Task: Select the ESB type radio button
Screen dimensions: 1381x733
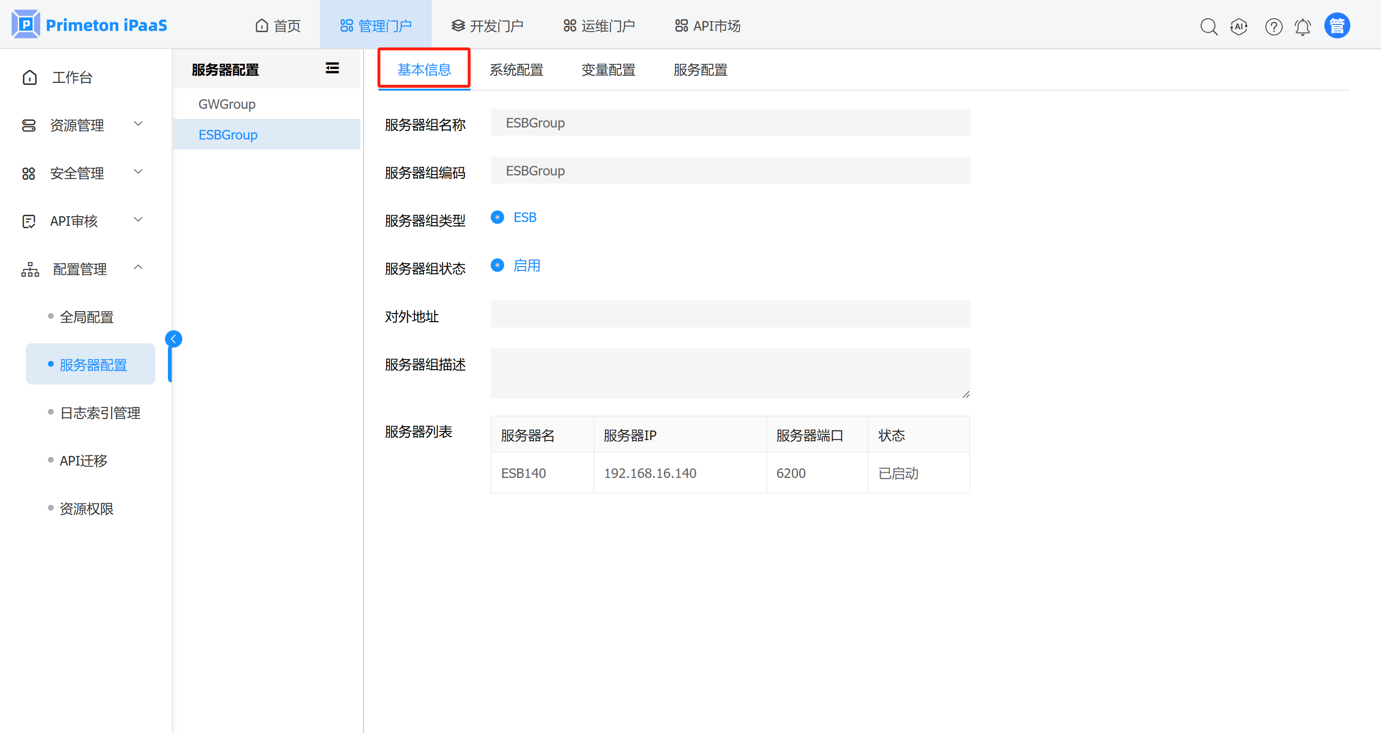Action: [x=497, y=217]
